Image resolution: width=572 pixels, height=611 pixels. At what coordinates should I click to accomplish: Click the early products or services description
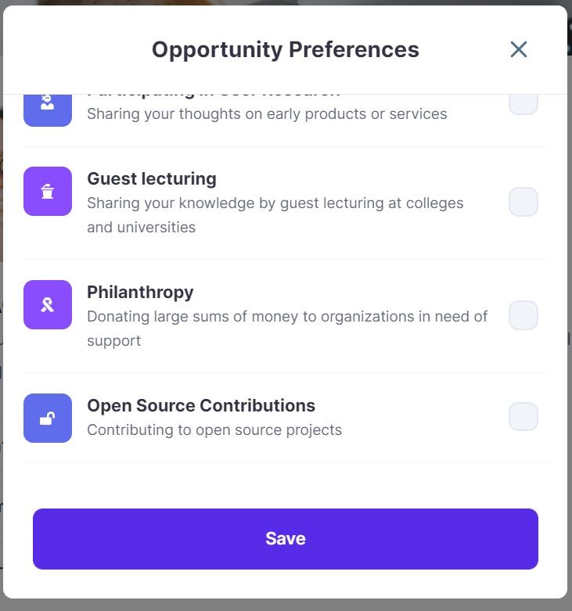[x=267, y=113]
